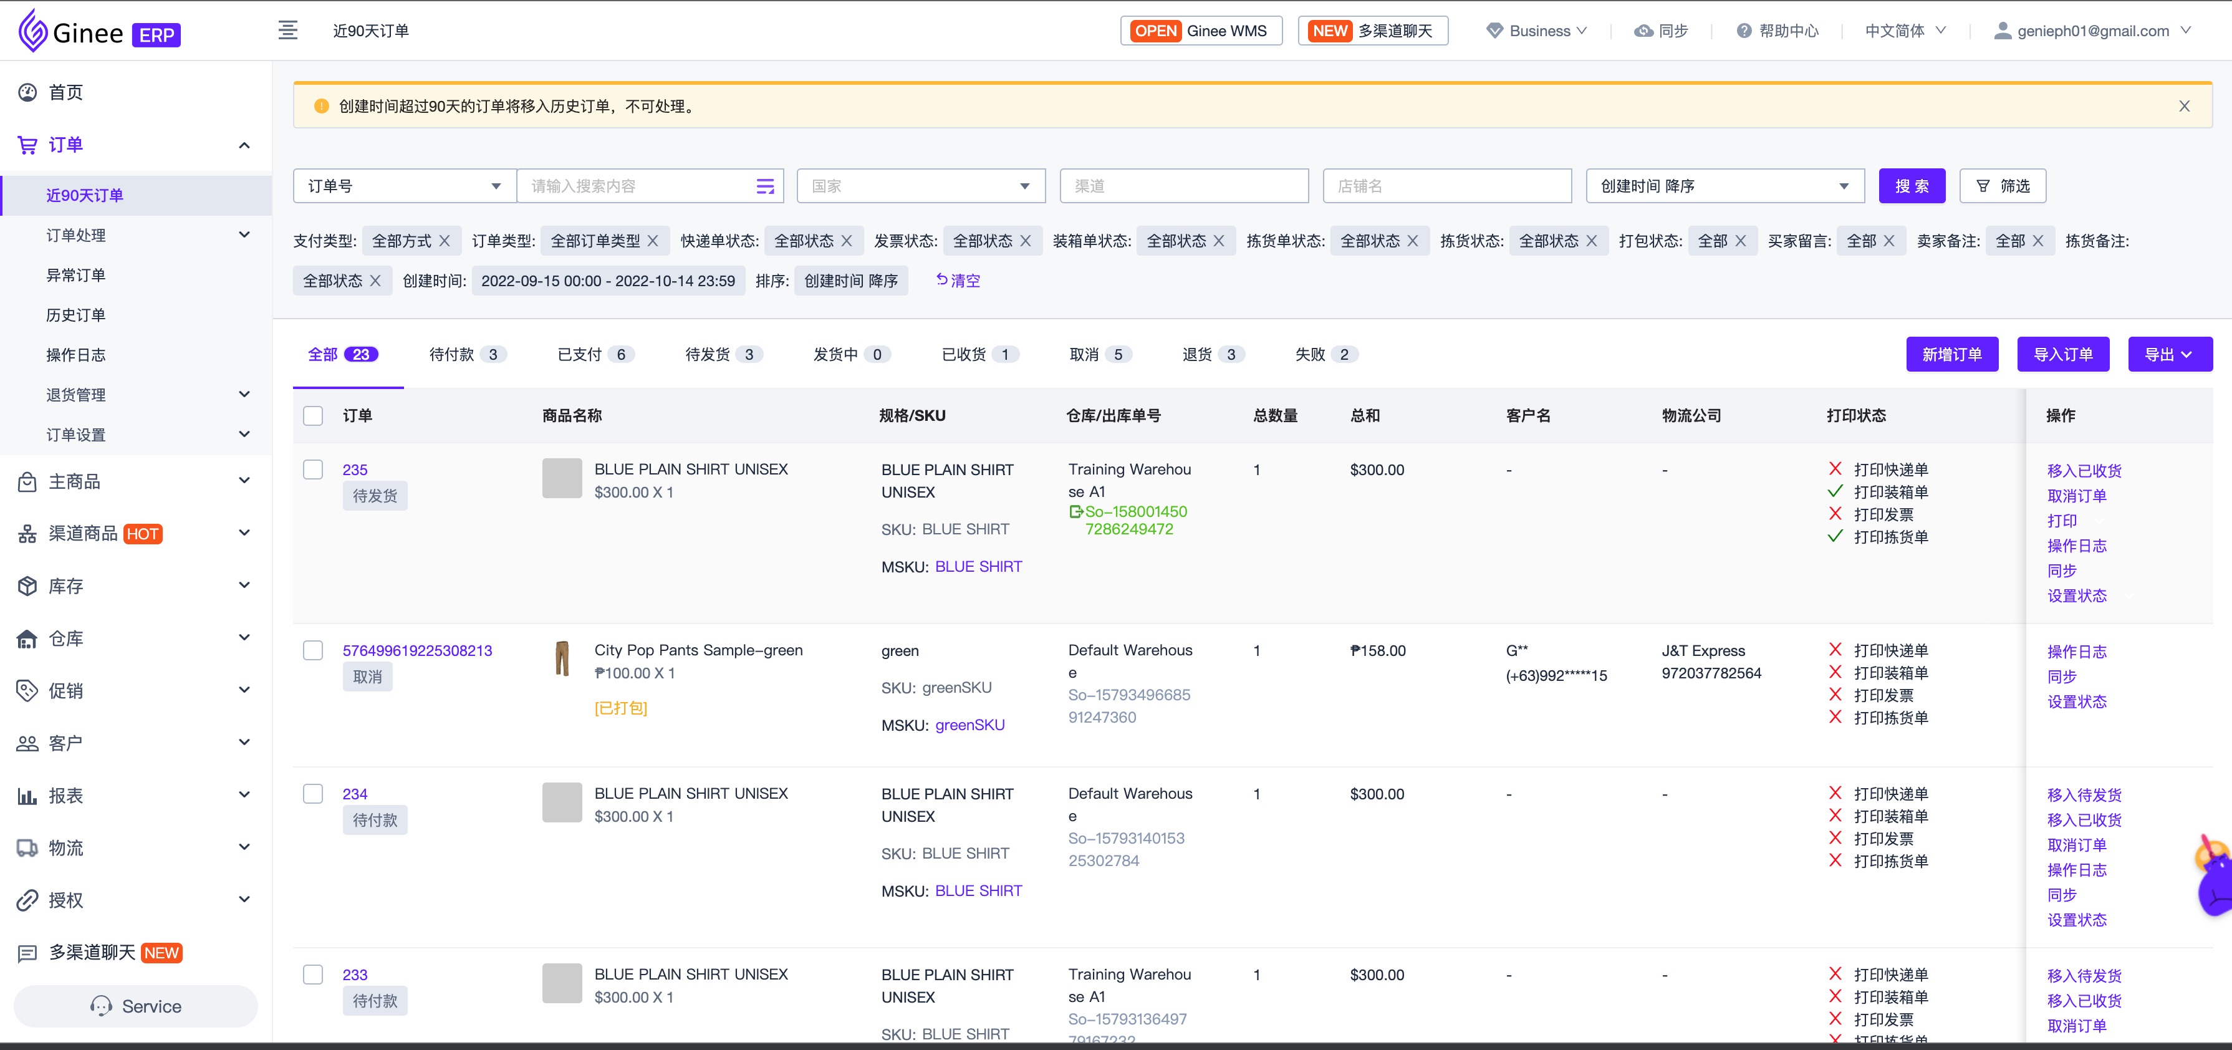This screenshot has width=2232, height=1050.
Task: Toggle the select-all orders checkbox in header
Action: (x=313, y=416)
